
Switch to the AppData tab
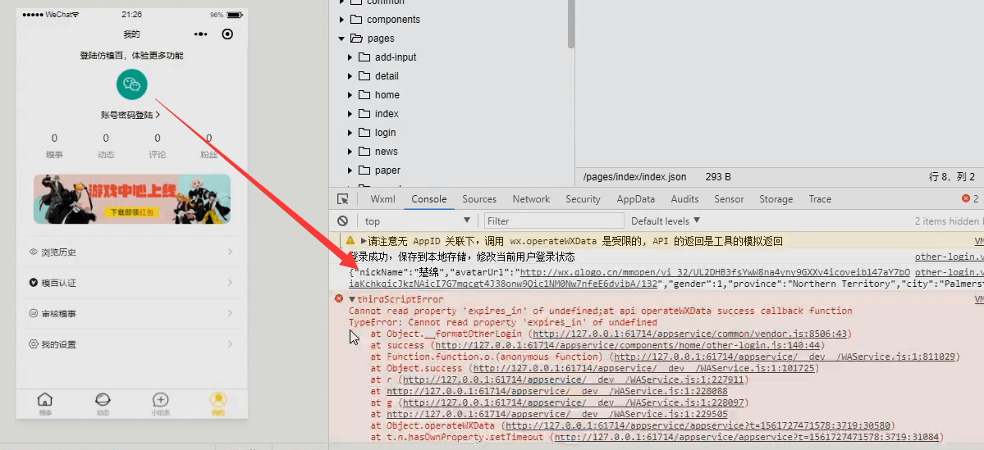point(636,198)
